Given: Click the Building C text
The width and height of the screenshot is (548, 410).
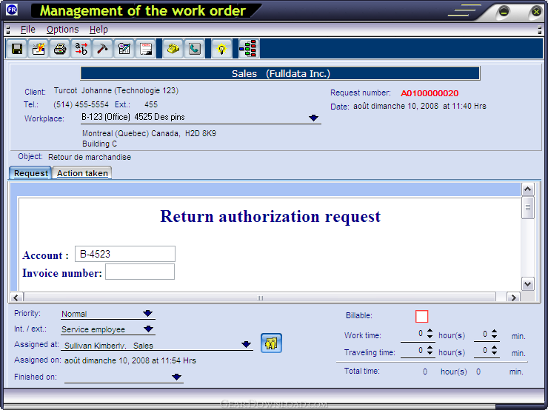Looking at the screenshot, I should coord(100,144).
